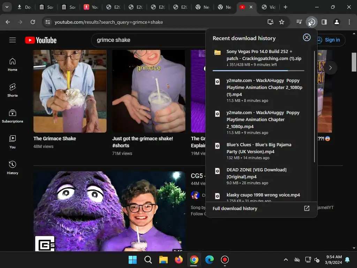
Task: Switch to the red download-icon You tab
Action: coord(91,7)
